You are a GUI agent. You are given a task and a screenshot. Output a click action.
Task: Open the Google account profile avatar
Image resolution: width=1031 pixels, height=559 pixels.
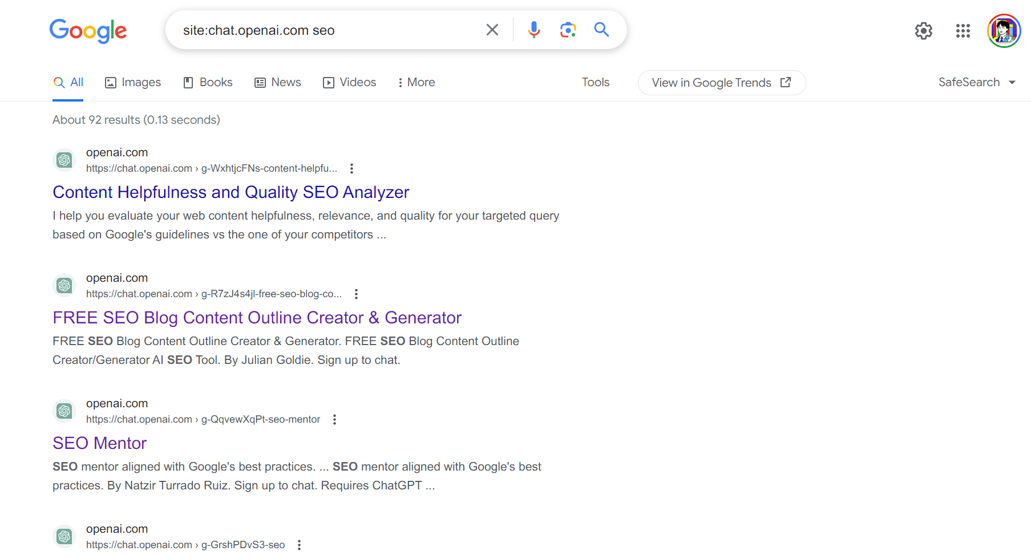coord(1004,31)
